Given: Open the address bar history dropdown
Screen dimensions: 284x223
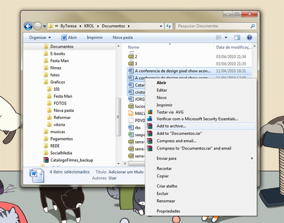Looking at the screenshot, I should pos(161,26).
